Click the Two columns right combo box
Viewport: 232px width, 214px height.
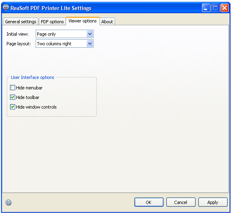[64, 44]
